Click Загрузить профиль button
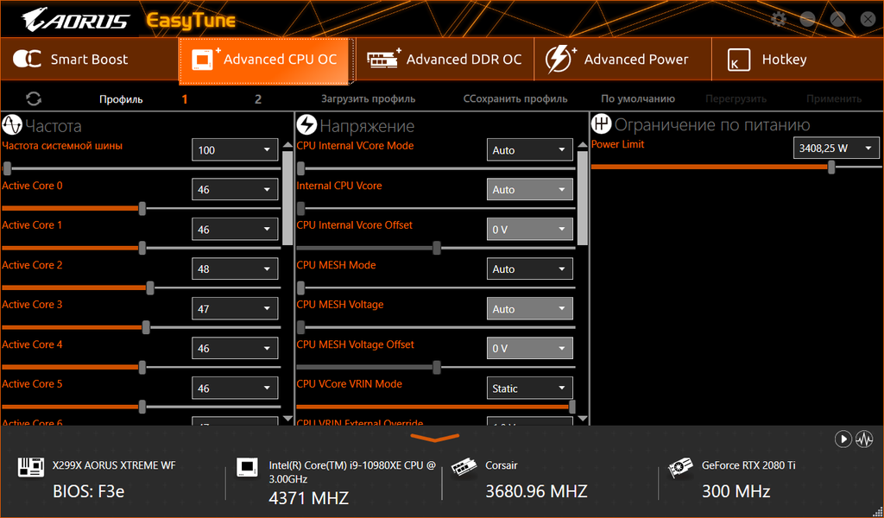 368,98
